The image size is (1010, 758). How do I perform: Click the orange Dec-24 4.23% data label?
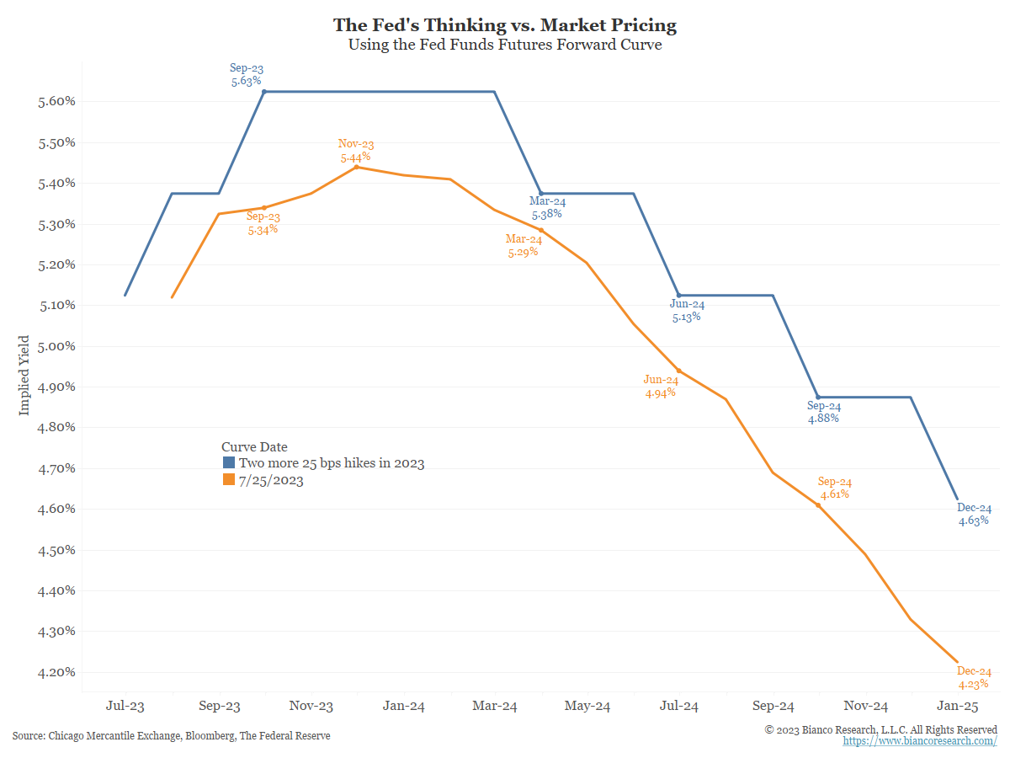click(x=974, y=678)
